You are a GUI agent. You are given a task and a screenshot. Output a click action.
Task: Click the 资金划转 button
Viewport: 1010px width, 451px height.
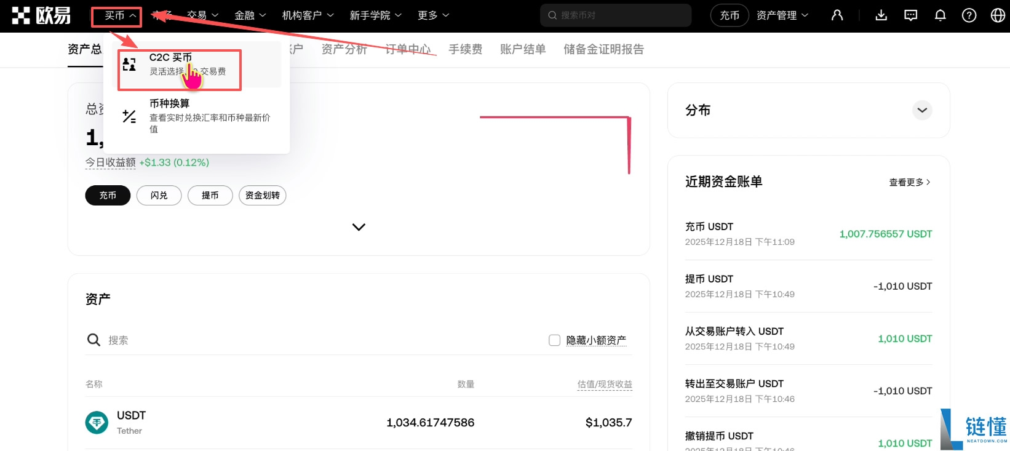263,195
